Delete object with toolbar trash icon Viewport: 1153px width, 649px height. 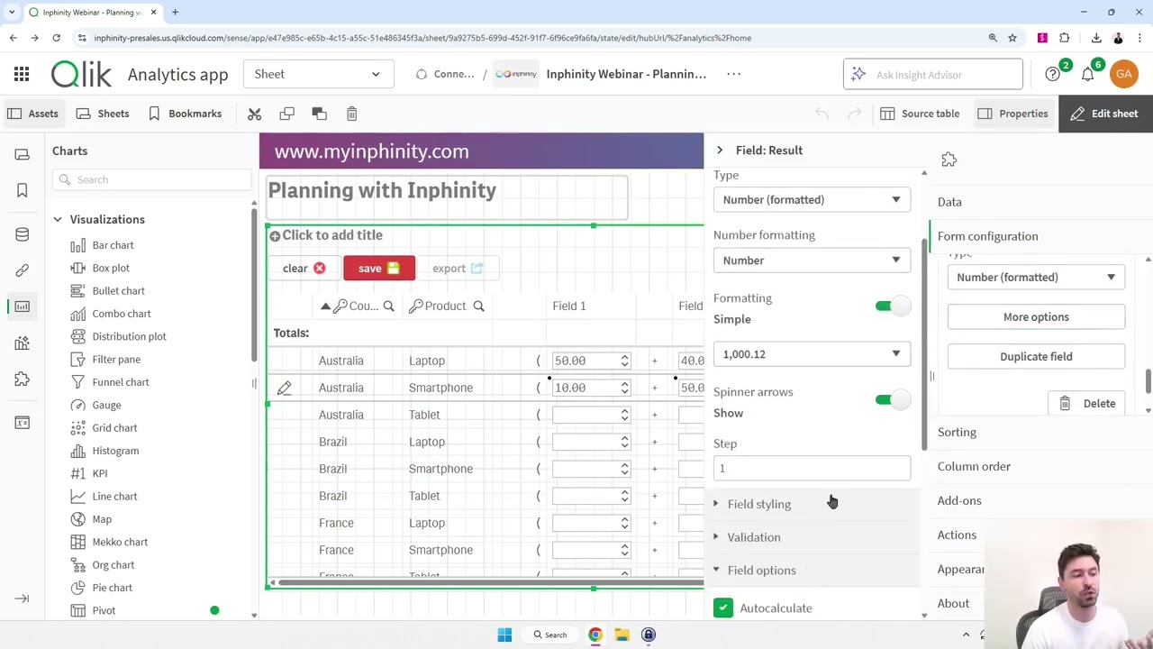click(351, 114)
